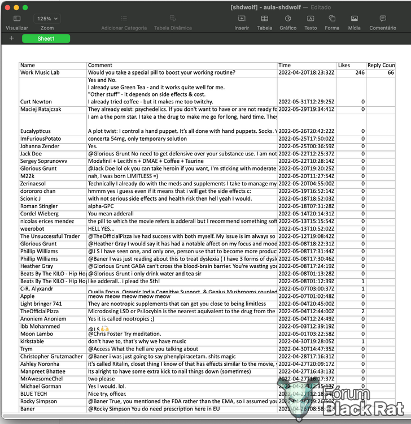
Task: Select comment 'Modafinil + Lecithin + DMAE + Coffee + Taurine'
Action: [182, 162]
